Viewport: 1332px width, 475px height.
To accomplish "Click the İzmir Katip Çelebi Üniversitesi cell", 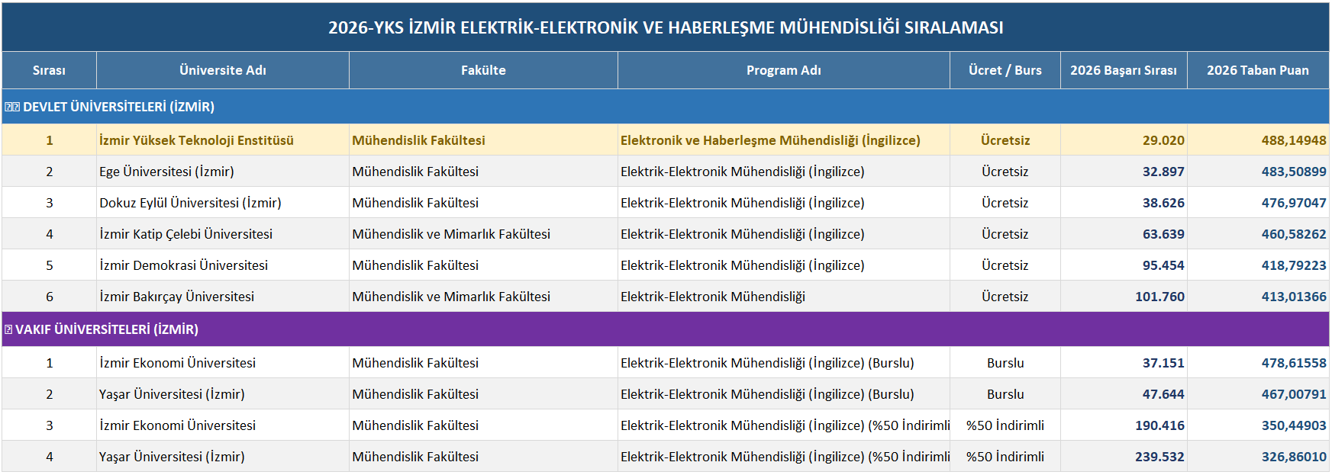I will coord(223,234).
